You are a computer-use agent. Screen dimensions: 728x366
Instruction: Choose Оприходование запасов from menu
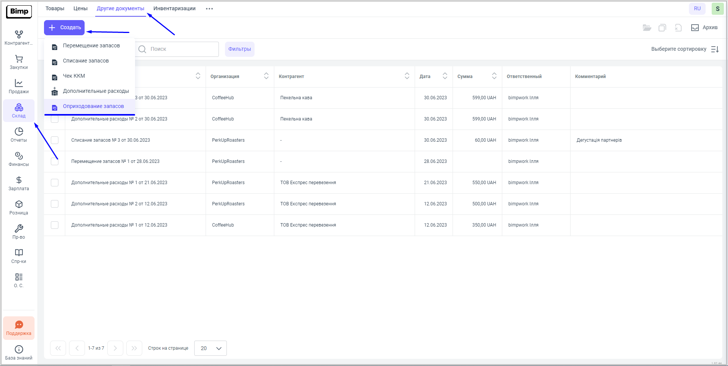pos(93,106)
